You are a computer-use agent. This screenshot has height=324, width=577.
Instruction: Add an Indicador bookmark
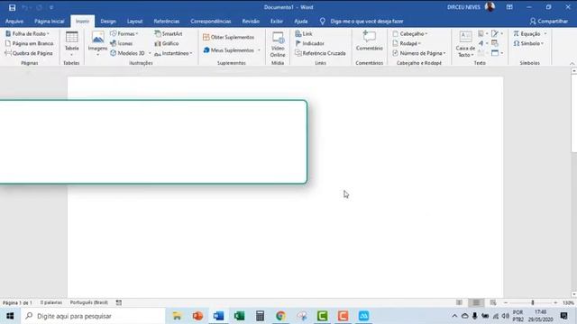click(x=309, y=43)
